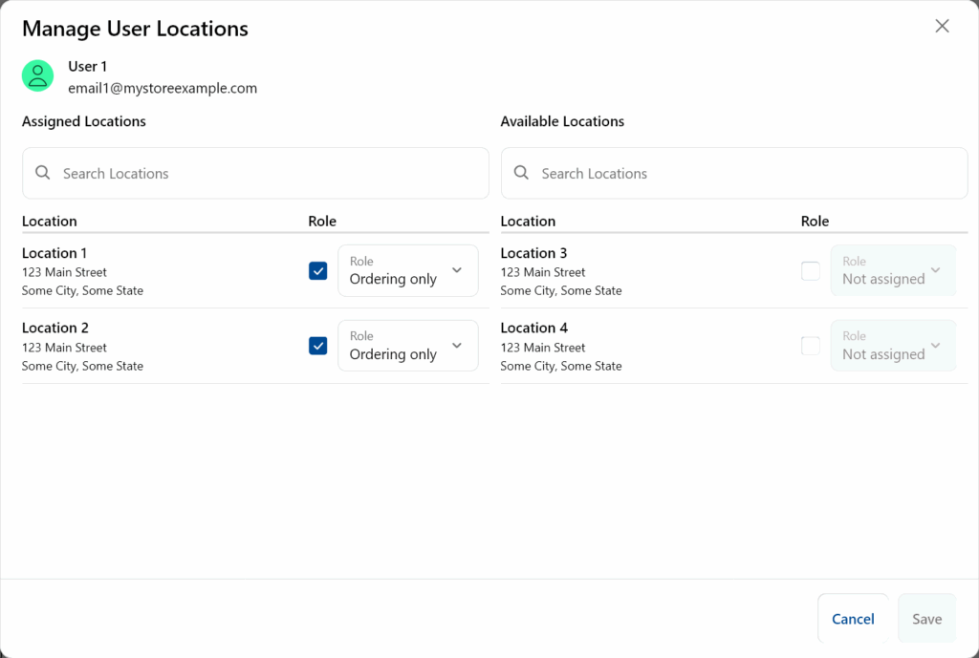979x658 pixels.
Task: Click the Cancel button
Action: tap(853, 619)
